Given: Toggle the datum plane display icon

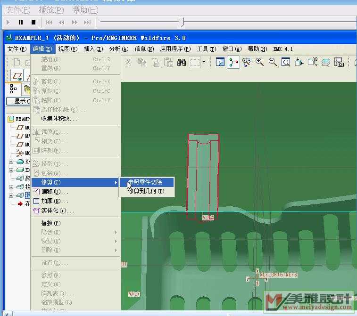Looking at the screenshot, I should (17, 76).
